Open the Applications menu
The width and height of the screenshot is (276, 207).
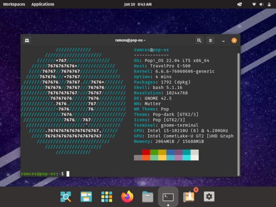coord(42,4)
